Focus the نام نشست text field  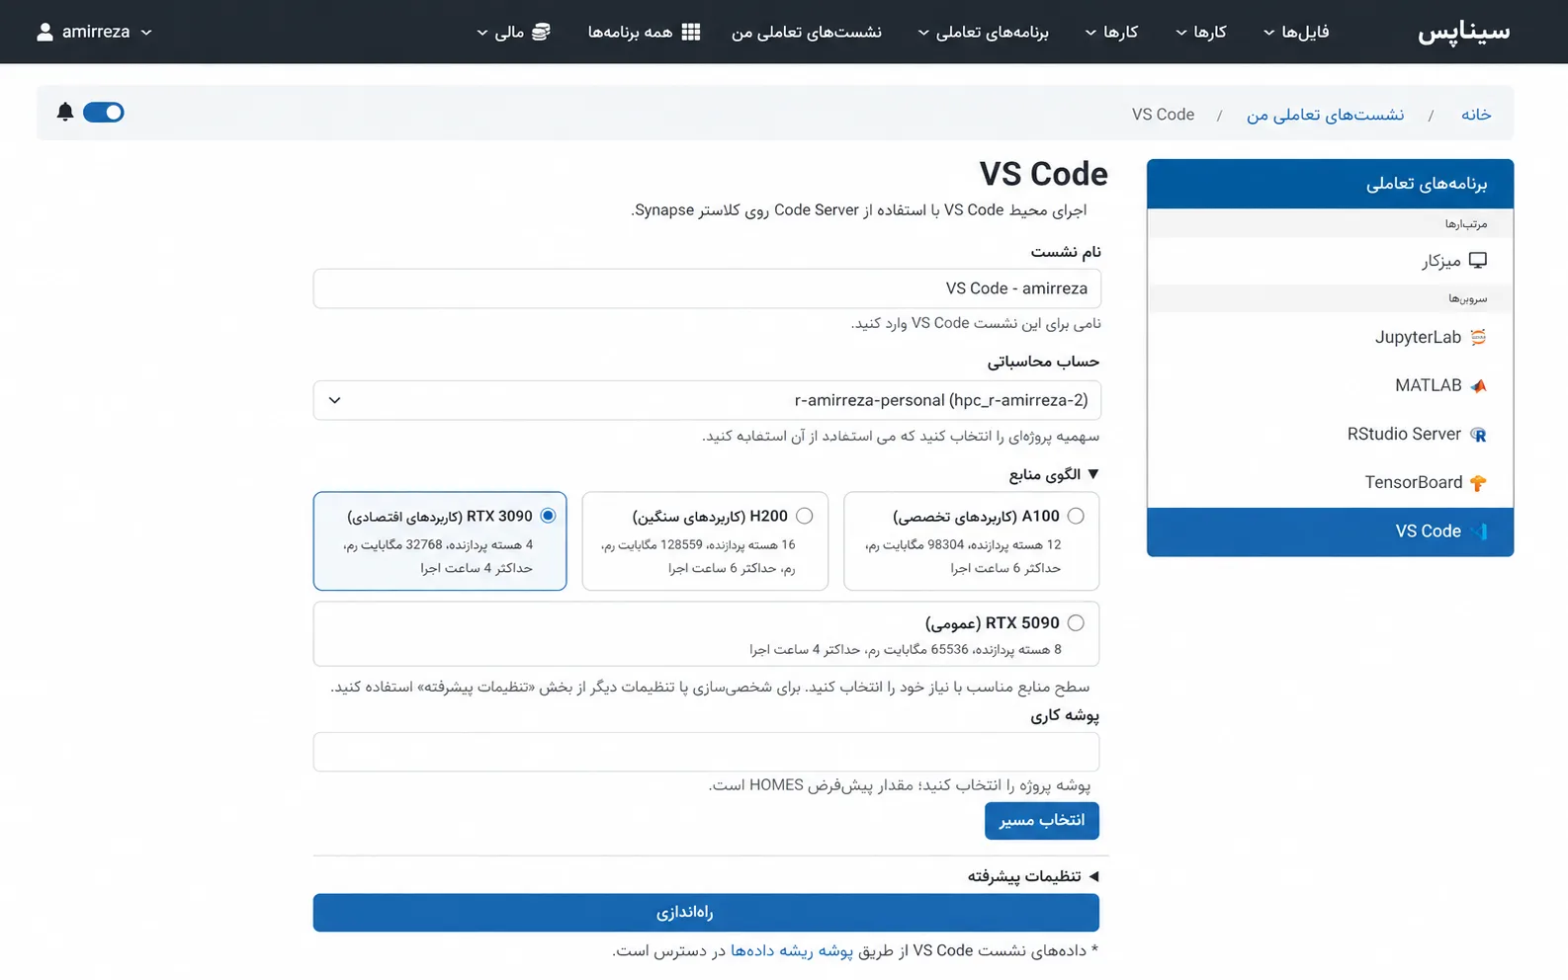click(x=707, y=288)
